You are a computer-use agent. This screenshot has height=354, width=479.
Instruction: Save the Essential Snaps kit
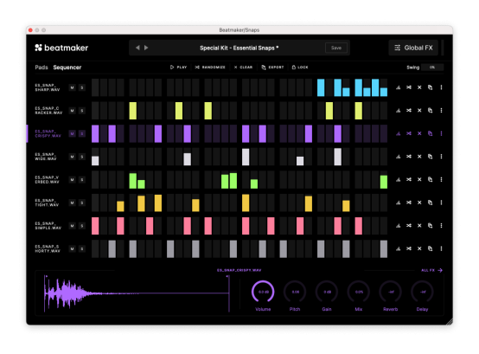pyautogui.click(x=336, y=48)
